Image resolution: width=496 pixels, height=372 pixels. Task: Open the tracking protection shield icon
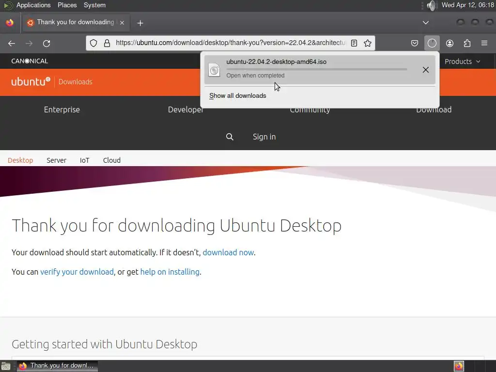tap(93, 43)
